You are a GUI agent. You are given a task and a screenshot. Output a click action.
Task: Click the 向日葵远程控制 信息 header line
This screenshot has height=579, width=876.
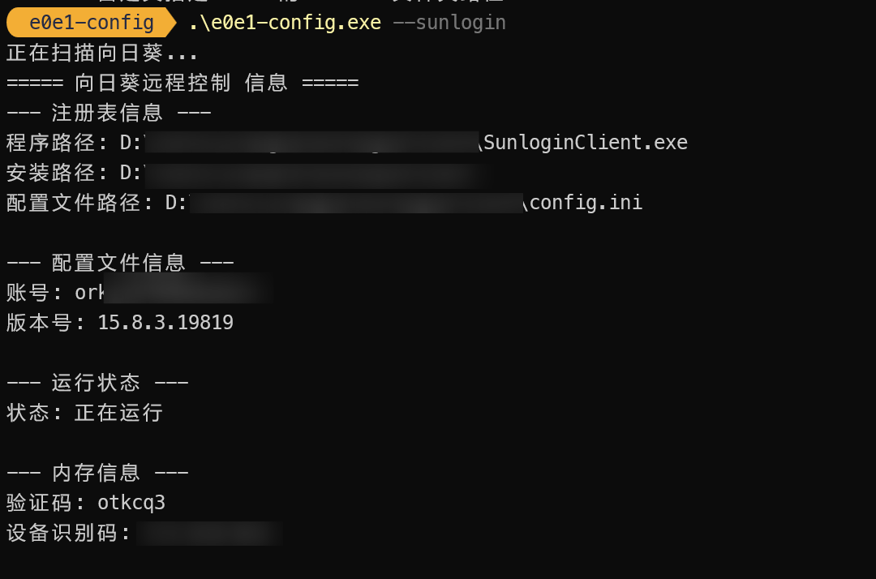[x=182, y=84]
